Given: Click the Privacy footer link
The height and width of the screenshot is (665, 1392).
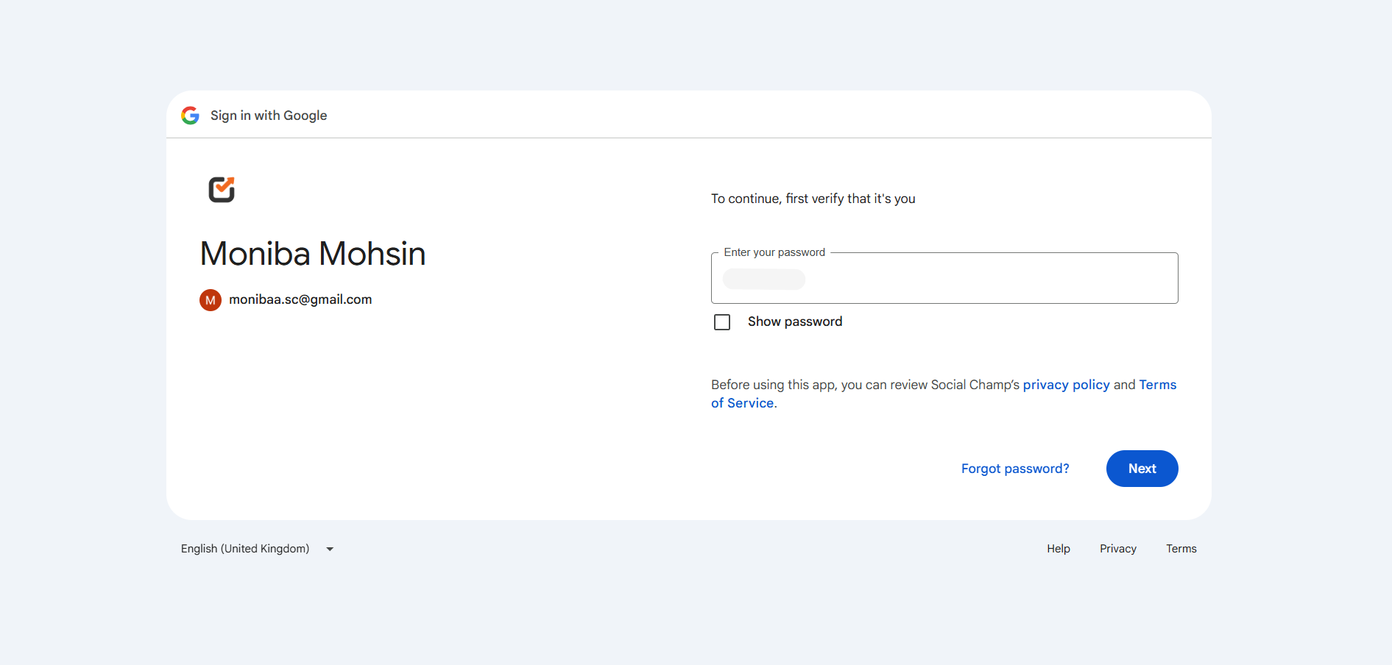Looking at the screenshot, I should point(1118,549).
